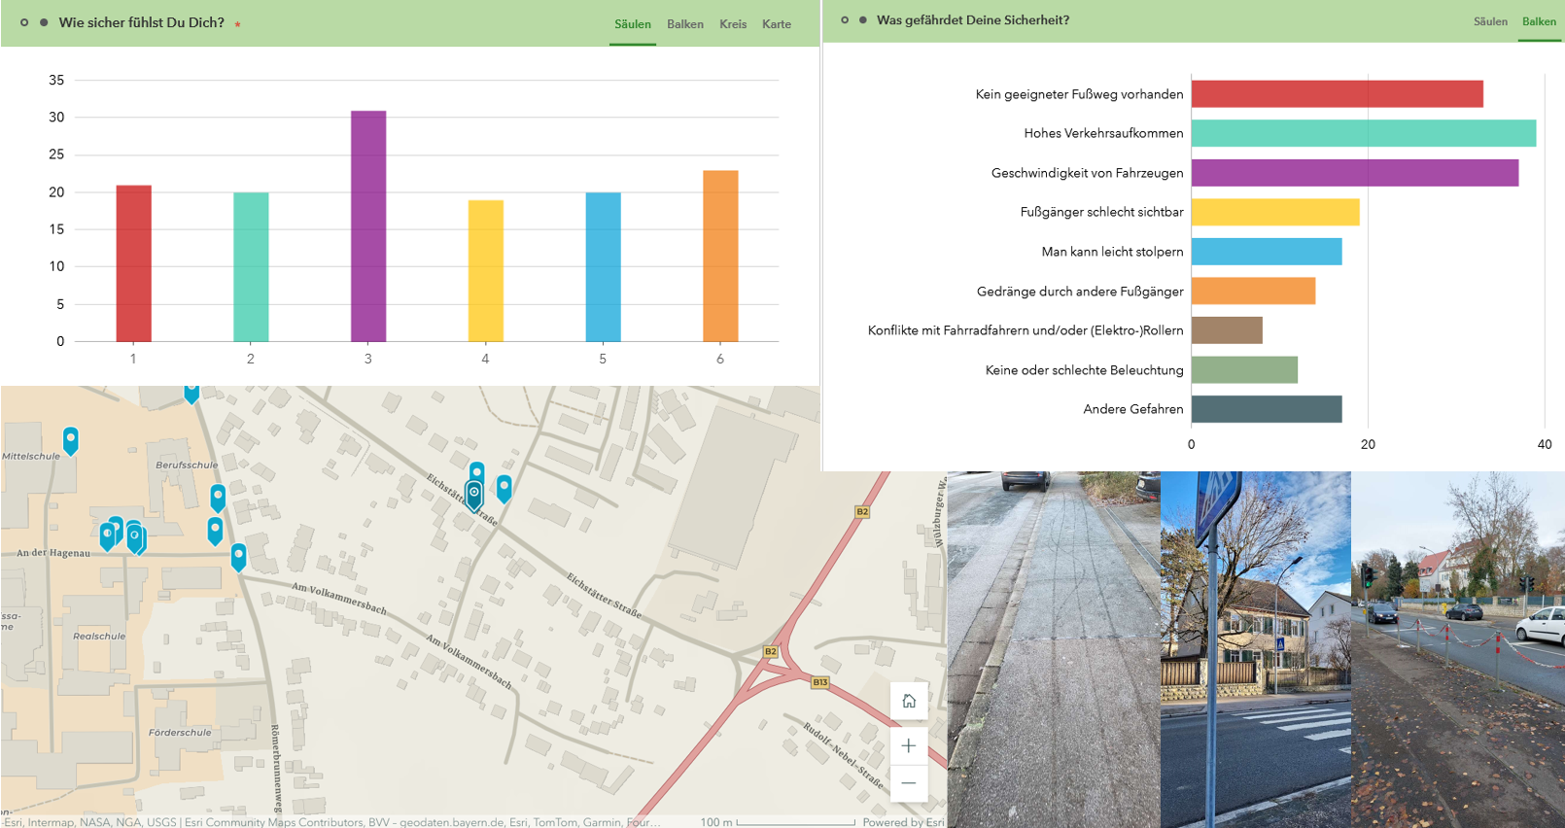Click the 'Berufsschule' map label
Image resolution: width=1565 pixels, height=828 pixels.
tap(187, 465)
